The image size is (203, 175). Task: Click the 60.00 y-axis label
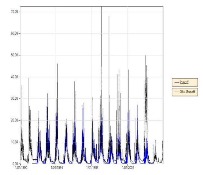click(14, 33)
